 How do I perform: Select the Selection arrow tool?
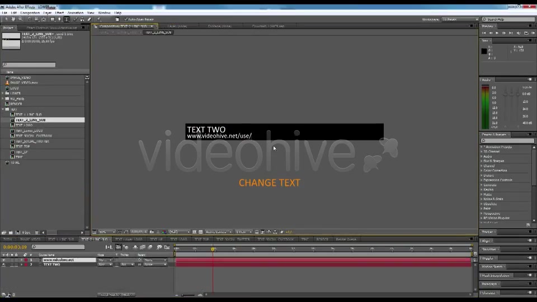[6, 20]
